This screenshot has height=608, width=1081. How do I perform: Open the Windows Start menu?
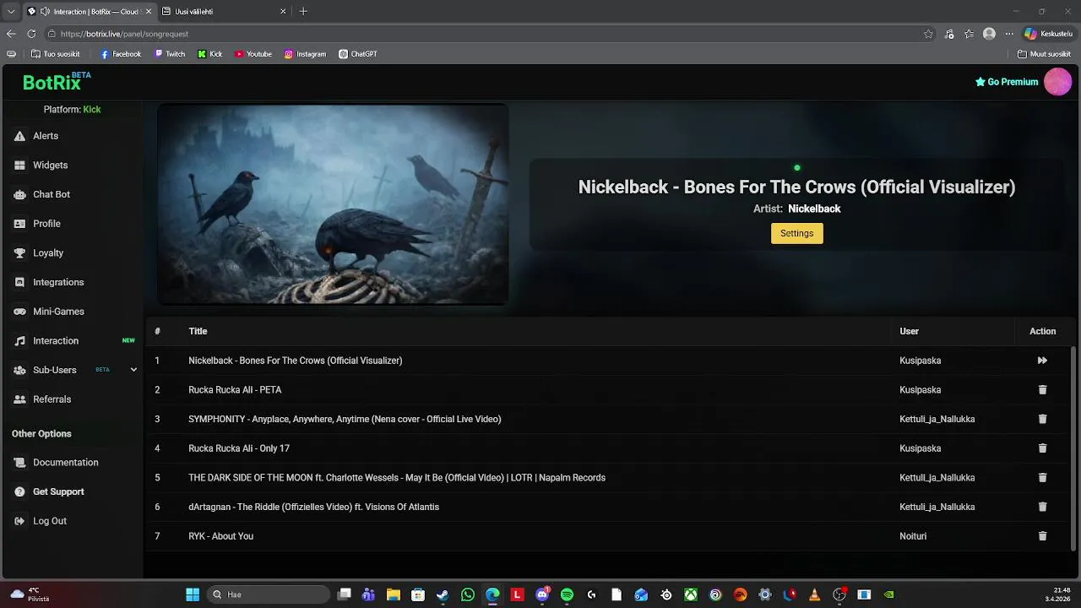(x=193, y=594)
